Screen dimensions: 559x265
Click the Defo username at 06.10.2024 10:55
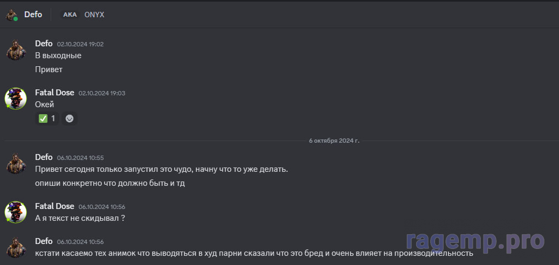pos(44,157)
